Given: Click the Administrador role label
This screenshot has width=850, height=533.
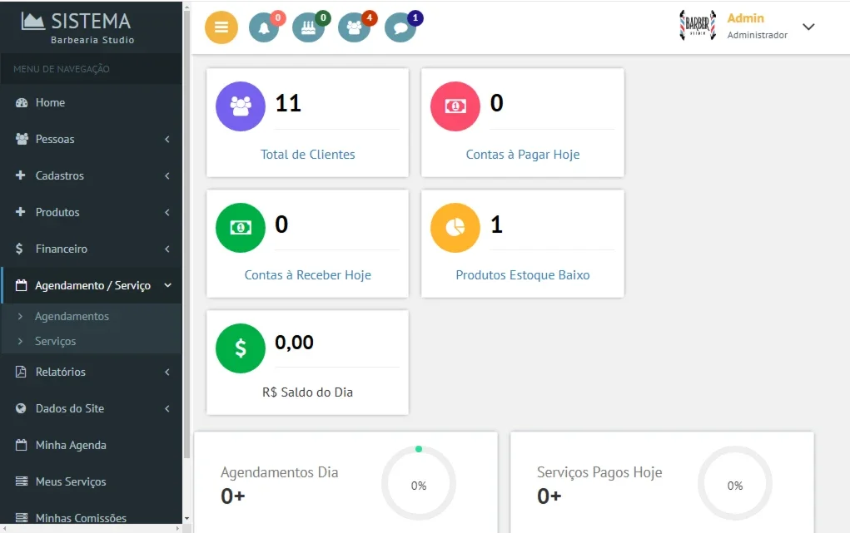Looking at the screenshot, I should [758, 35].
